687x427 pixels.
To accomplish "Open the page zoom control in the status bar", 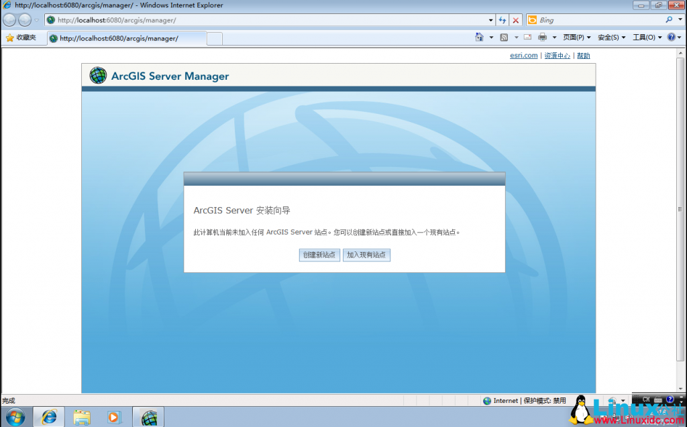I will (x=613, y=400).
